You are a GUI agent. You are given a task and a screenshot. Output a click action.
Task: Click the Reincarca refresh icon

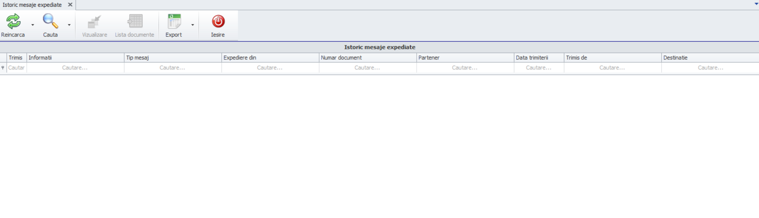[13, 22]
